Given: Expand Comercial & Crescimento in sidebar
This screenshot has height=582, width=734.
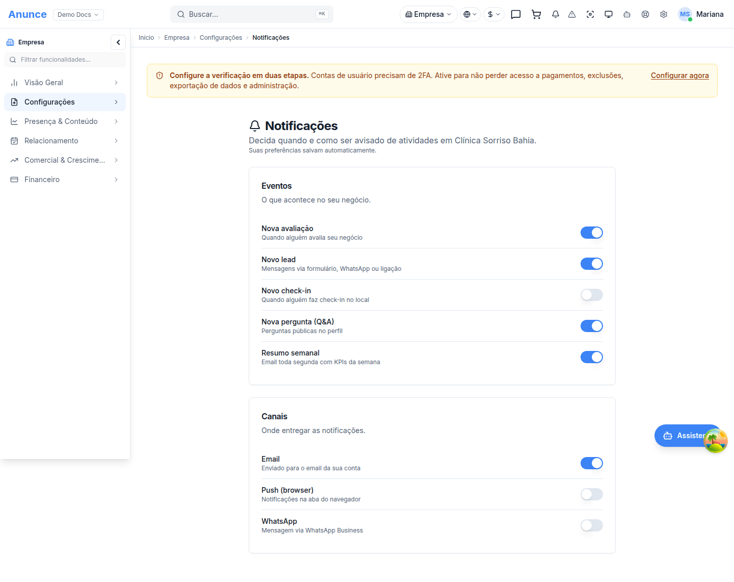Looking at the screenshot, I should click(x=65, y=160).
